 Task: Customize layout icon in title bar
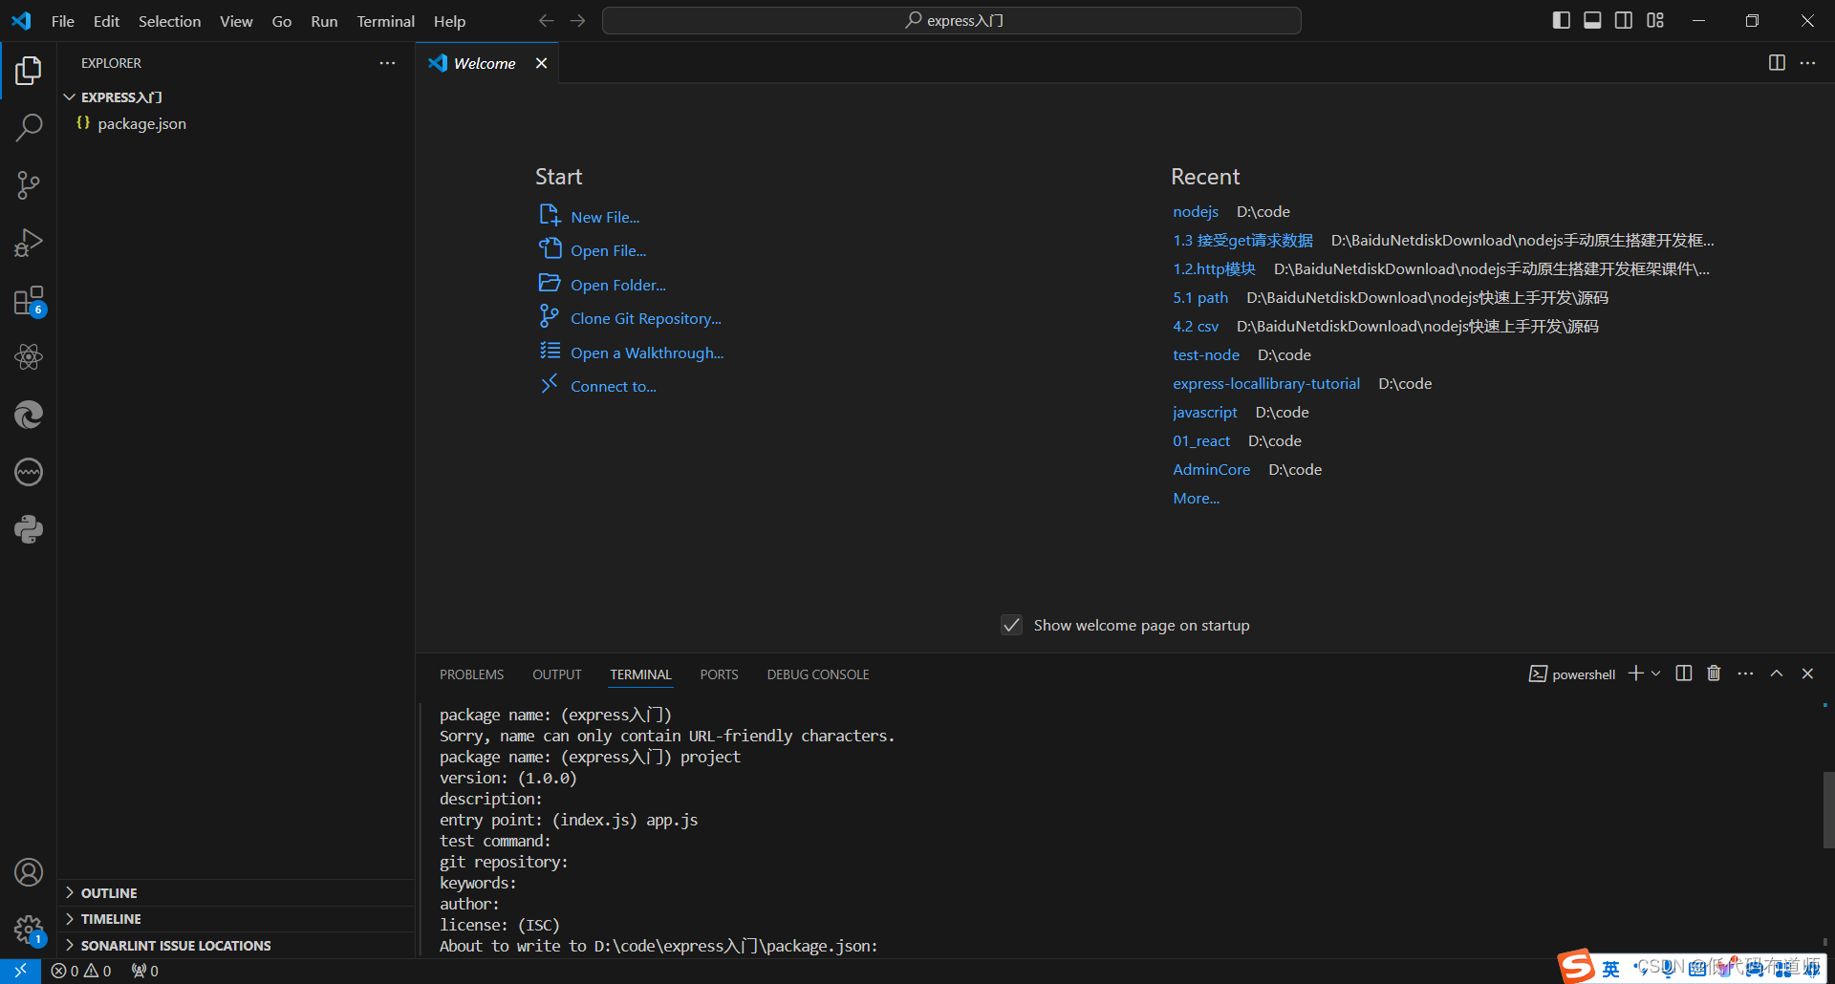[1655, 20]
